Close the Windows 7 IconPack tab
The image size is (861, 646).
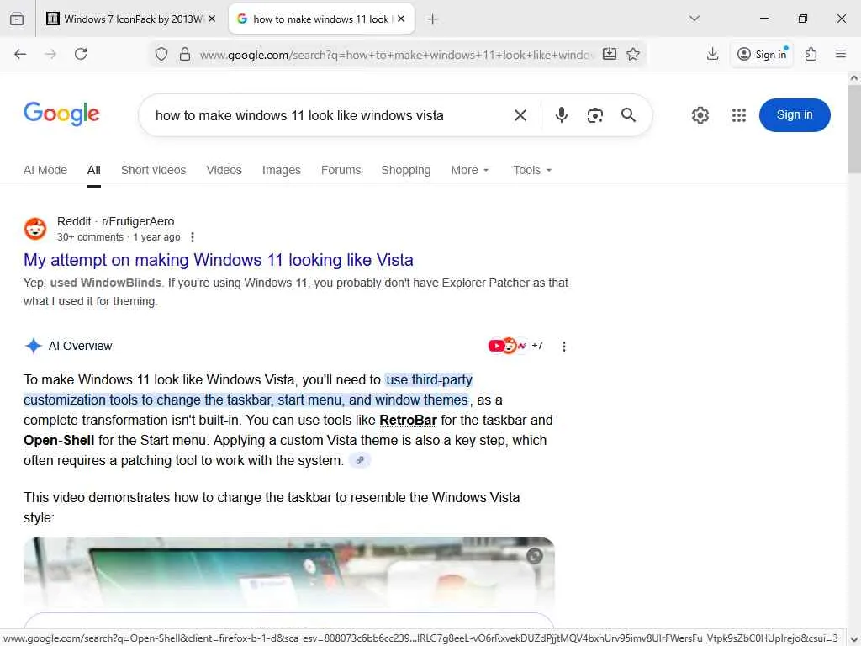[212, 19]
